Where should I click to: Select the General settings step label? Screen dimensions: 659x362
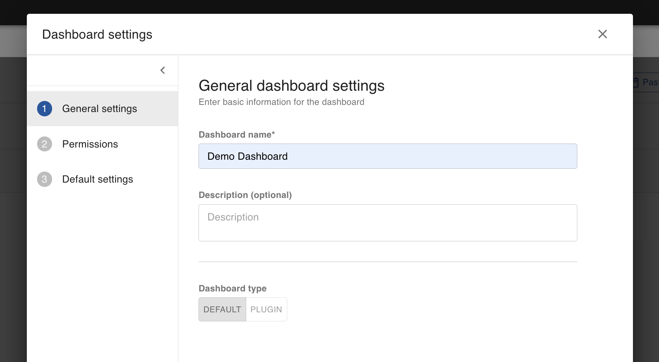point(99,109)
